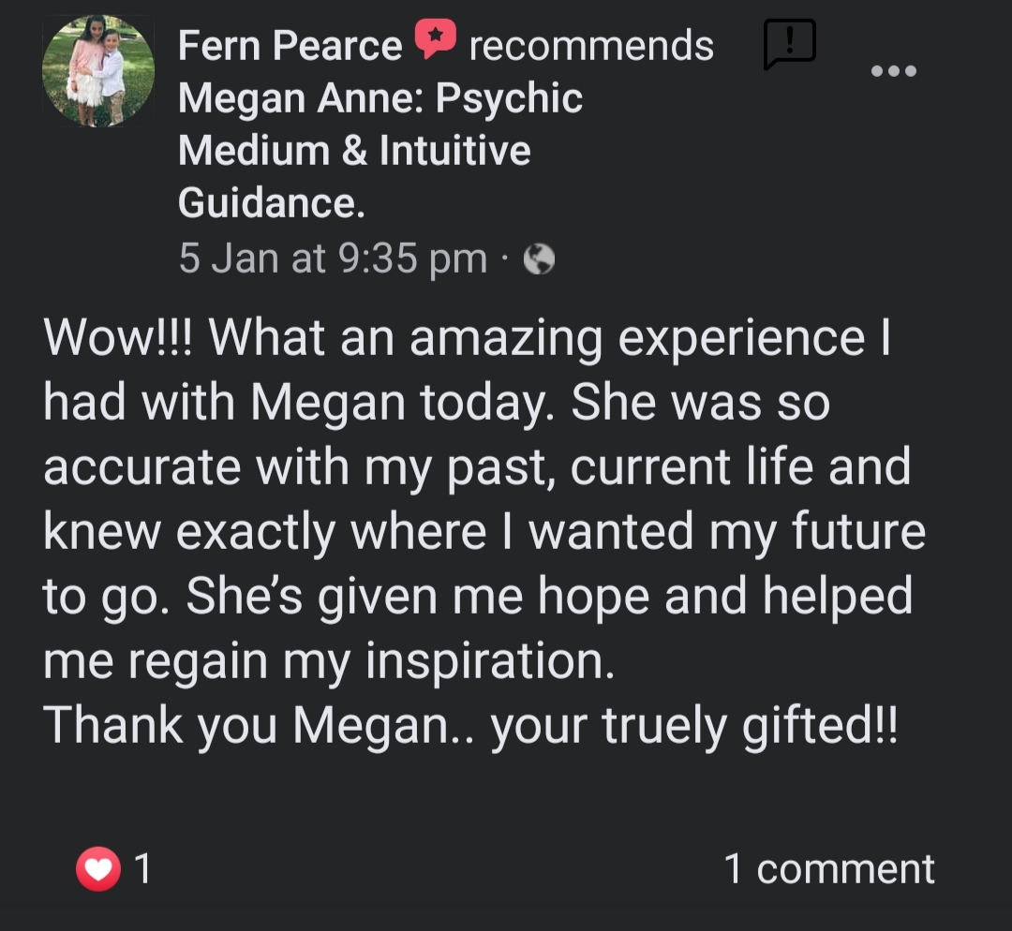View the reaction count of 1
This screenshot has height=931, width=1012.
click(x=142, y=870)
